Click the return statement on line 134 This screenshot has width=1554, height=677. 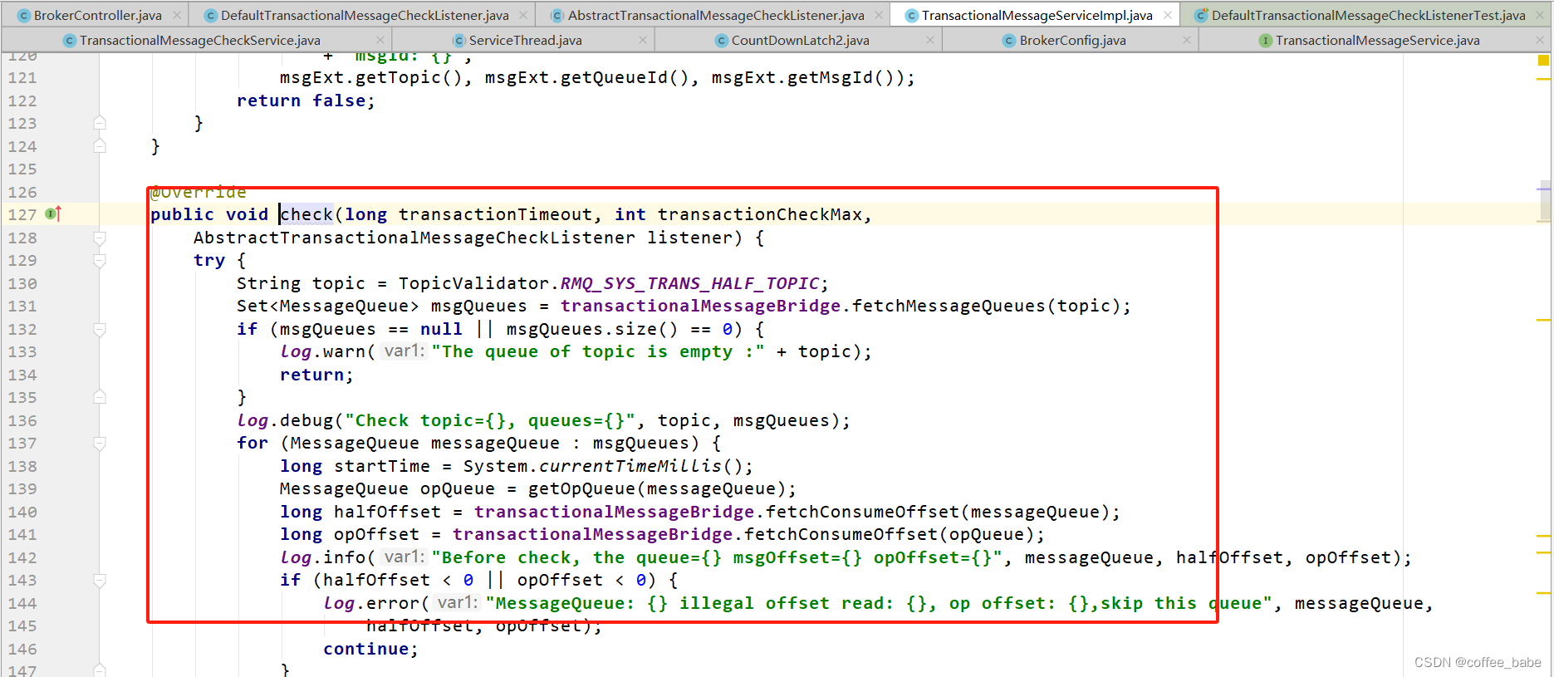pyautogui.click(x=316, y=375)
